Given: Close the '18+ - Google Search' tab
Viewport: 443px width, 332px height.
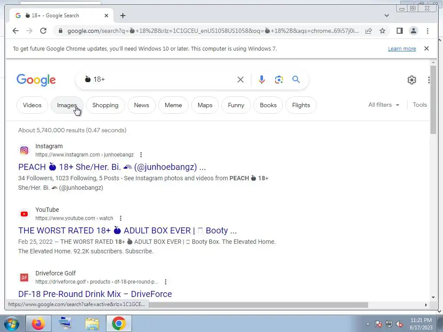Looking at the screenshot, I should [106, 16].
